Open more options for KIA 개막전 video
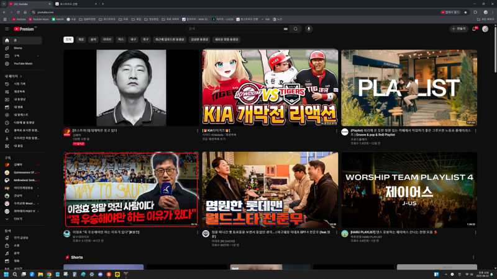Viewport: 497px width, 279px height. pyautogui.click(x=336, y=131)
